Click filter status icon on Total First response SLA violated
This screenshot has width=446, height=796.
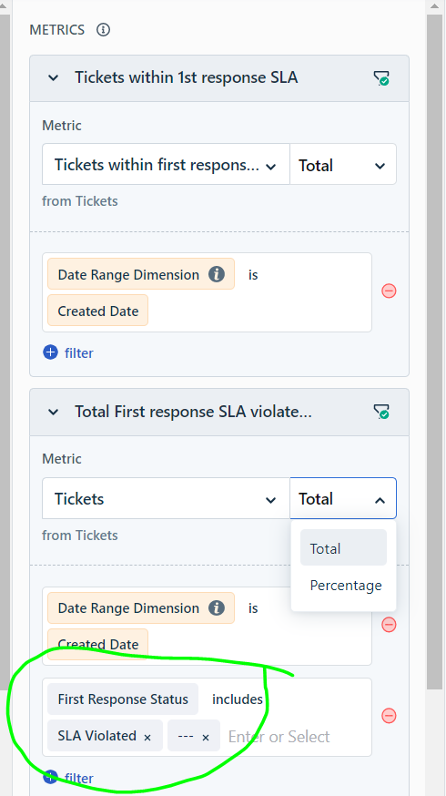[x=381, y=411]
